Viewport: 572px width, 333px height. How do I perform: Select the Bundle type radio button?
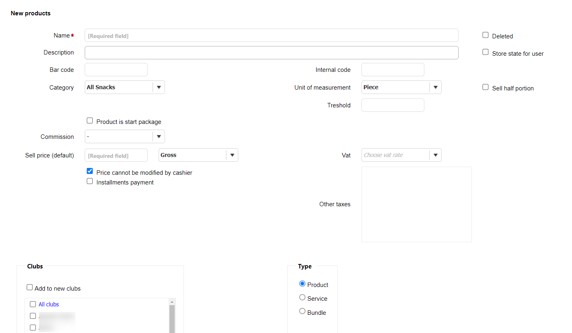(x=302, y=311)
